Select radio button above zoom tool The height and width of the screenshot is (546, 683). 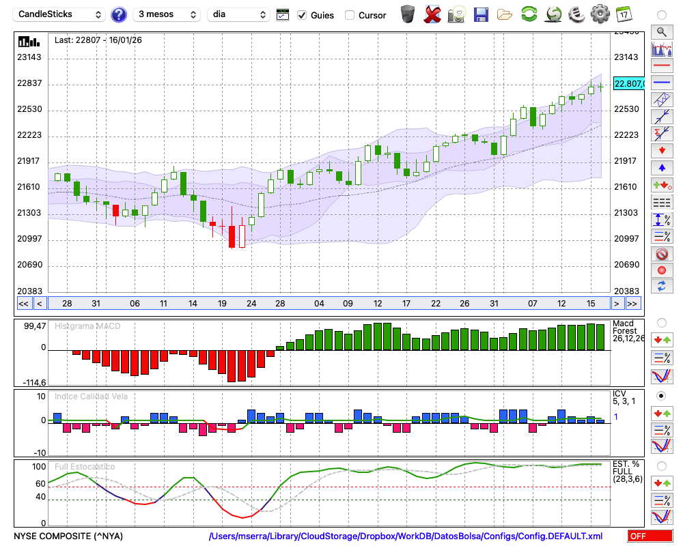tap(662, 15)
